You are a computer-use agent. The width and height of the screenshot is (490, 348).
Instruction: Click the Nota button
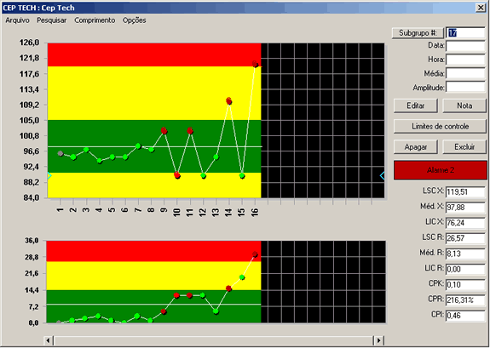464,106
